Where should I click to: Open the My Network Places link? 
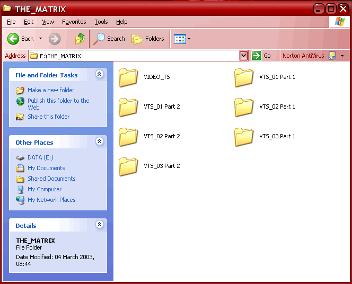(x=51, y=200)
